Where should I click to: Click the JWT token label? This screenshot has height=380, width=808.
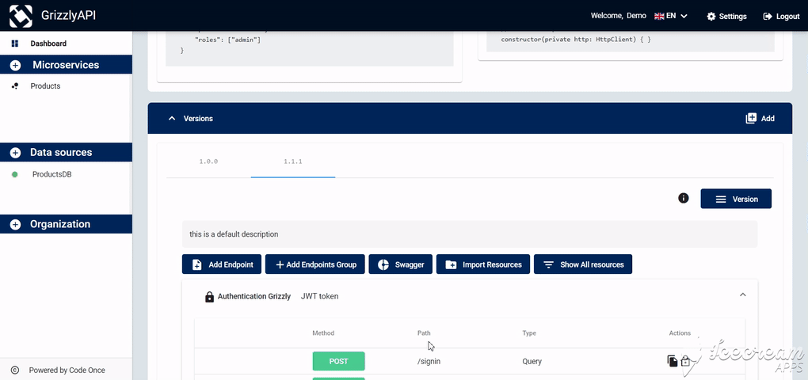pyautogui.click(x=319, y=297)
